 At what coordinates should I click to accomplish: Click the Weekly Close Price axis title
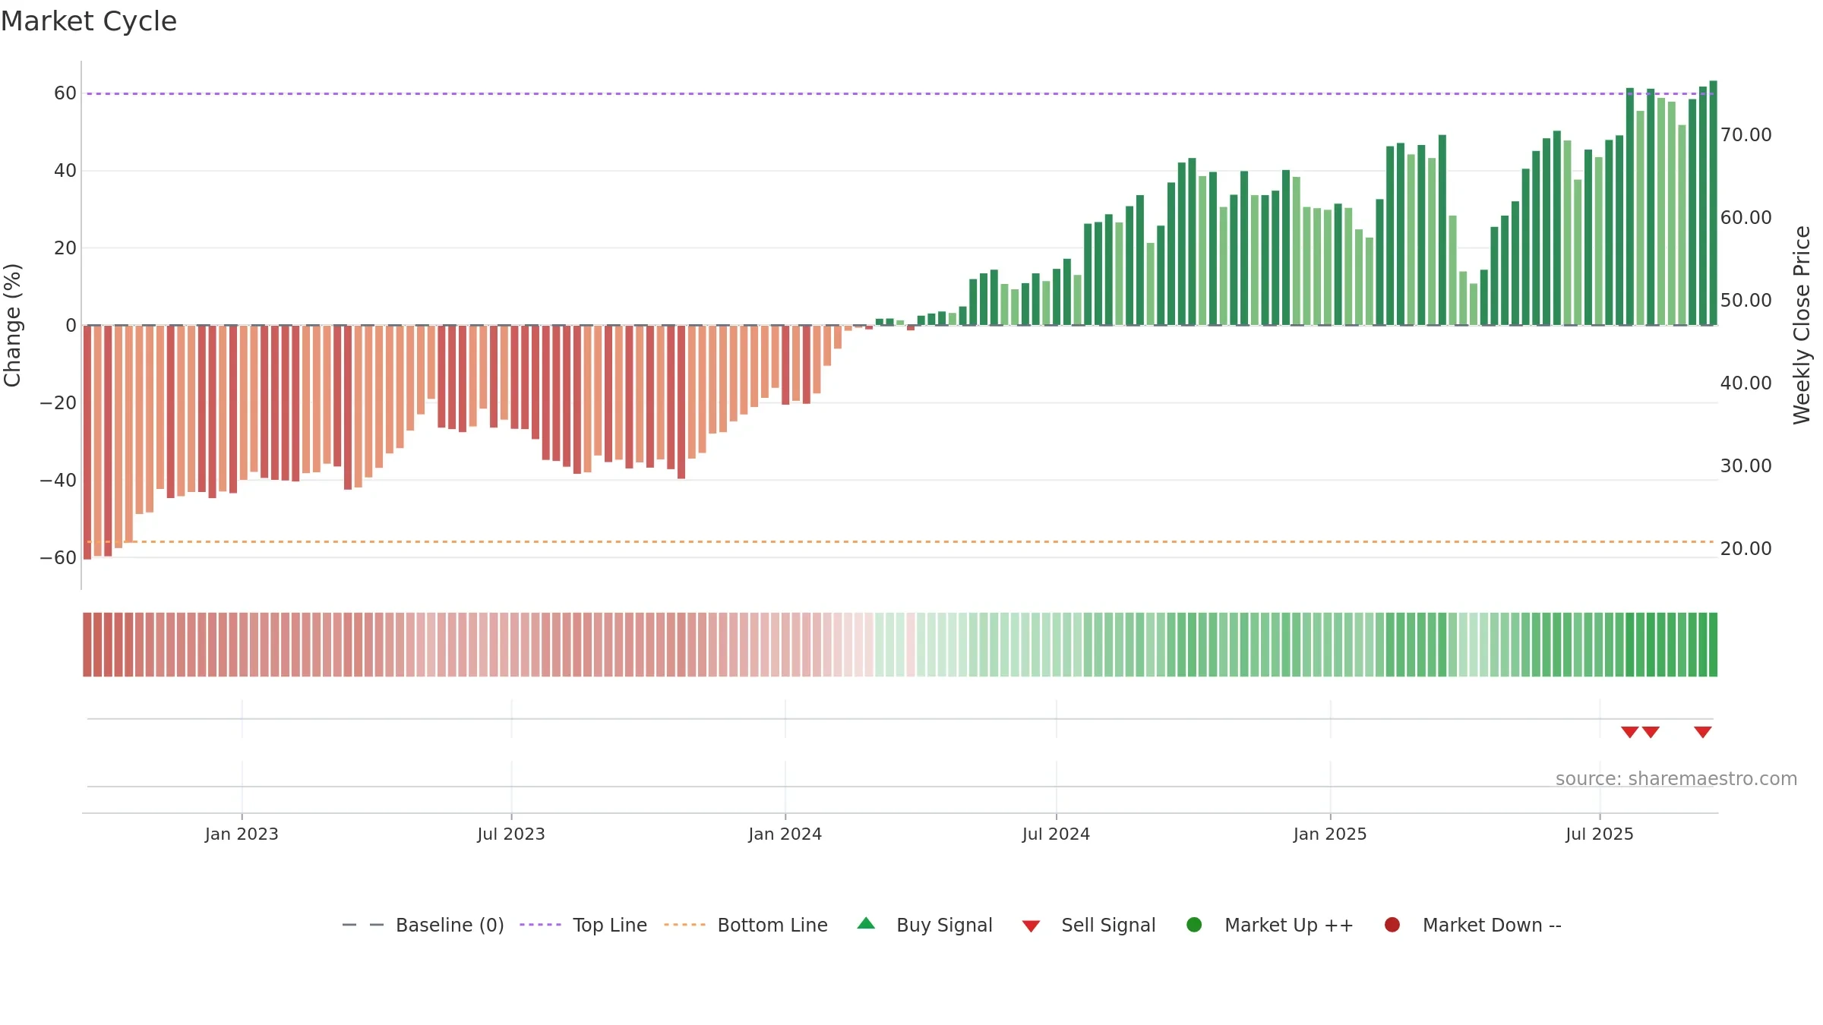click(1802, 325)
